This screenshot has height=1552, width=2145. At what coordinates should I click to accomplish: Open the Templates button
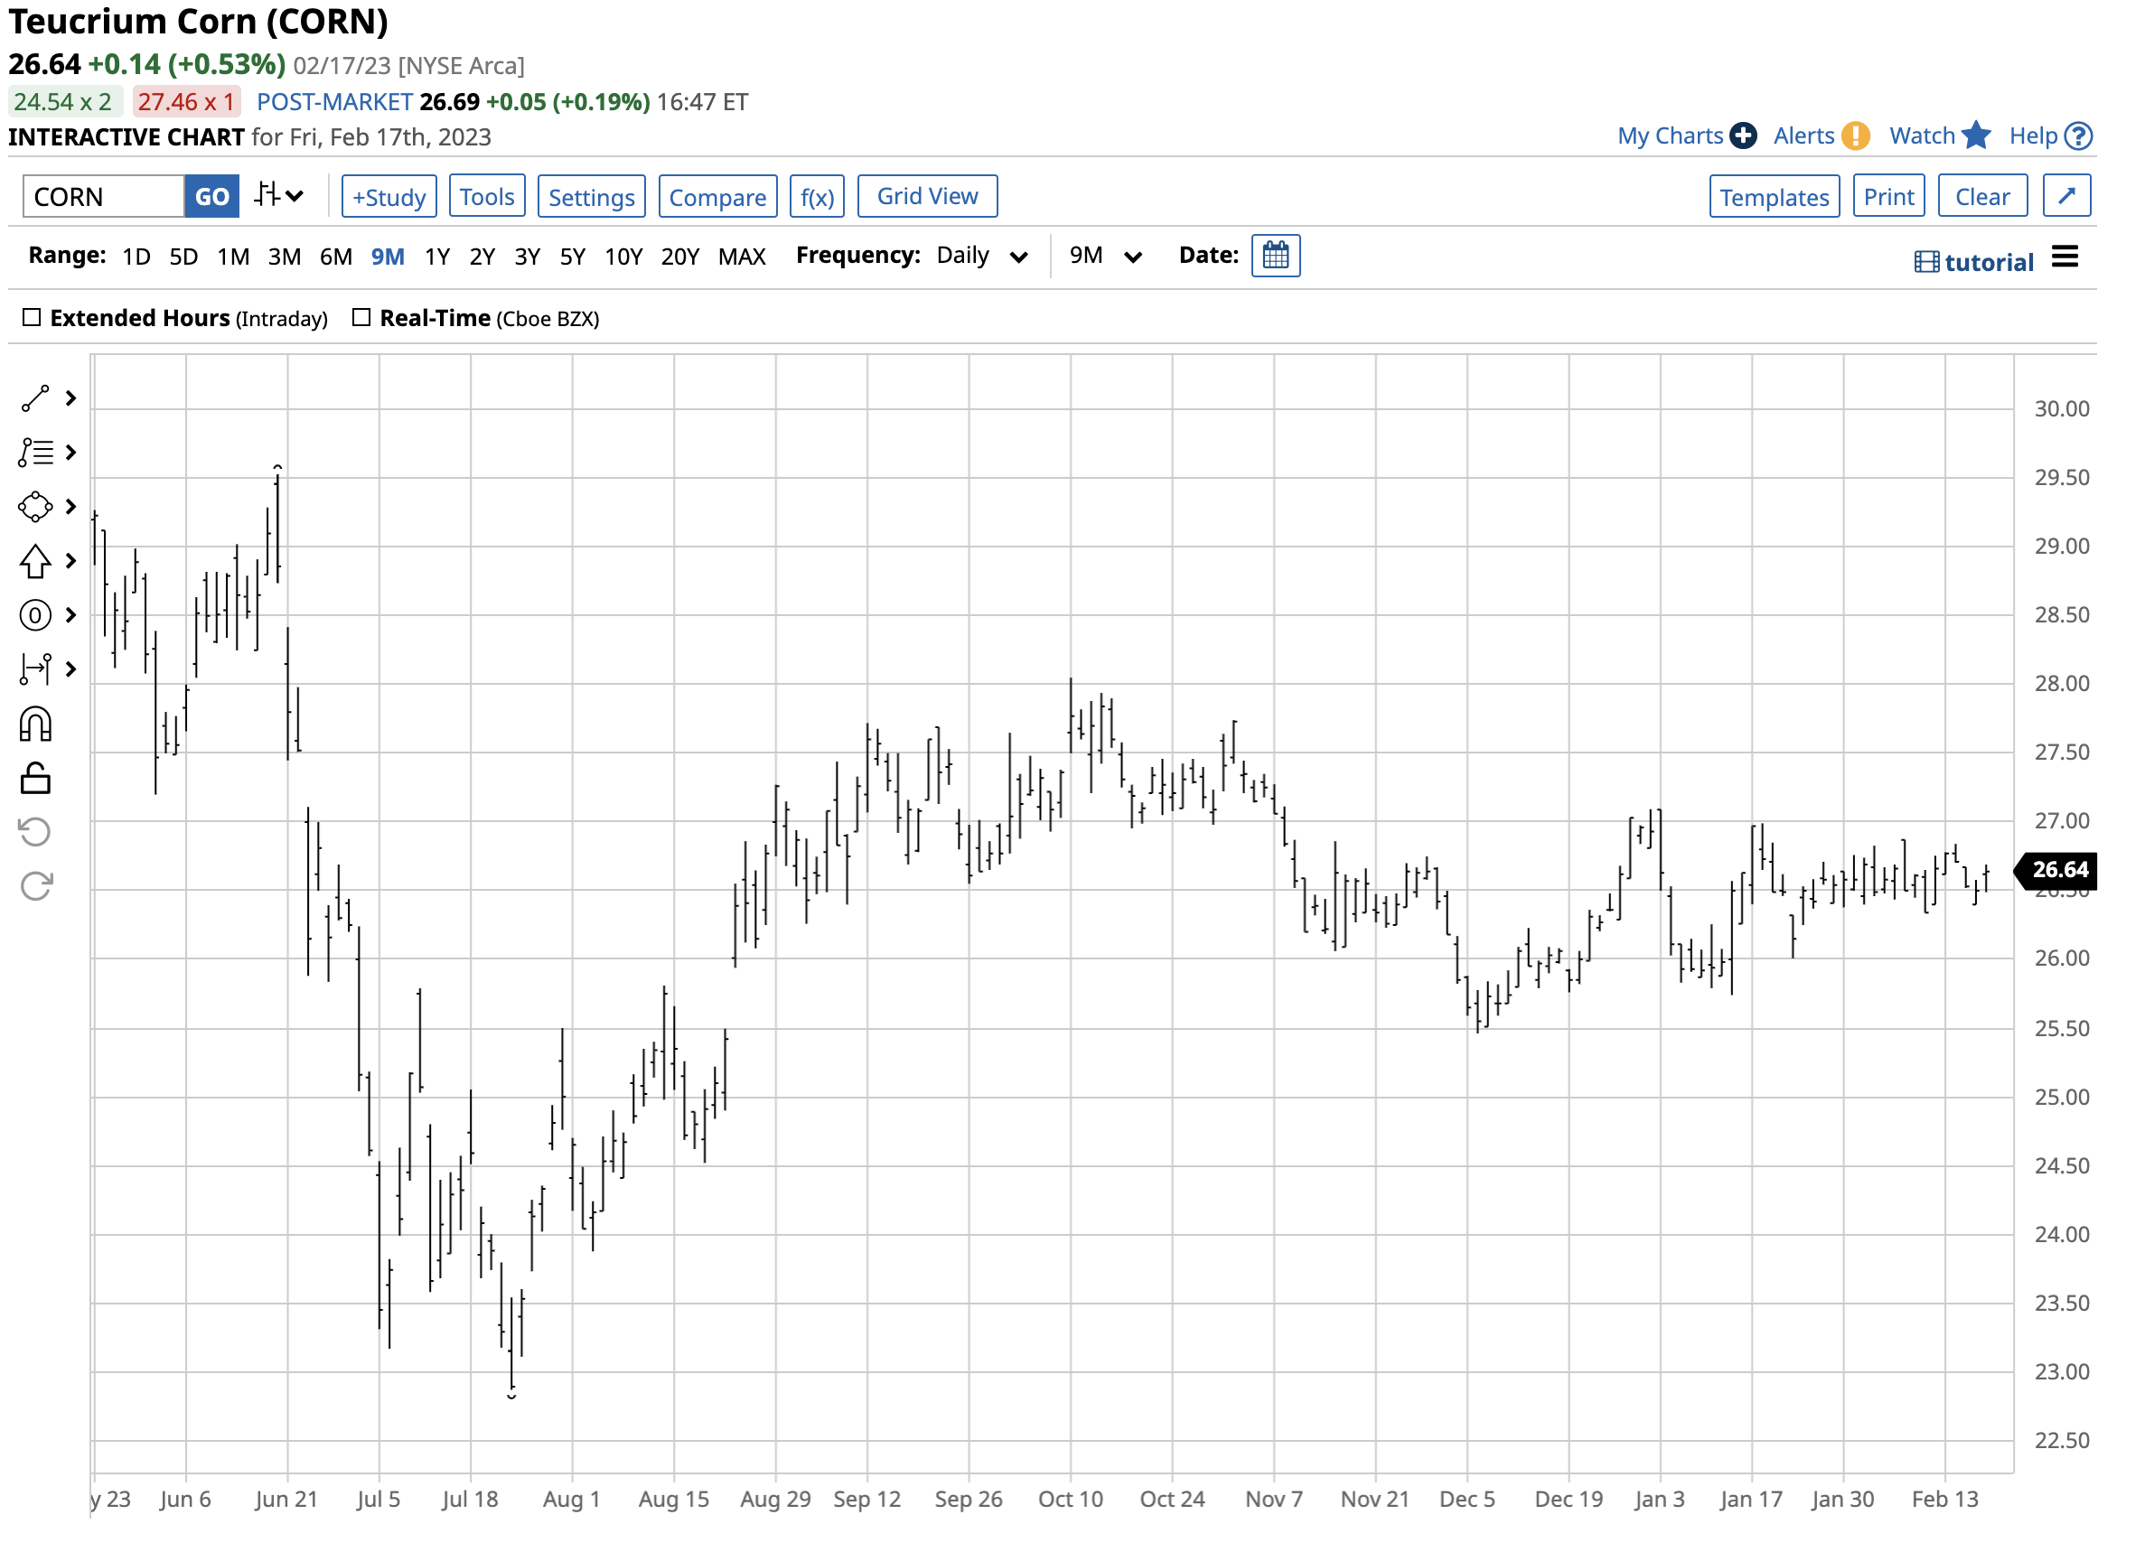tap(1775, 197)
